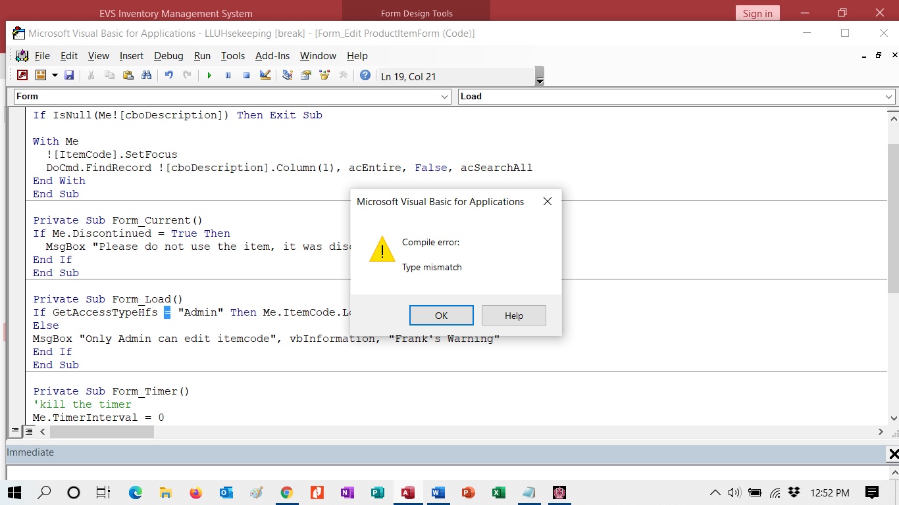Click the "Private Sub Form_Current()" code line

(118, 220)
